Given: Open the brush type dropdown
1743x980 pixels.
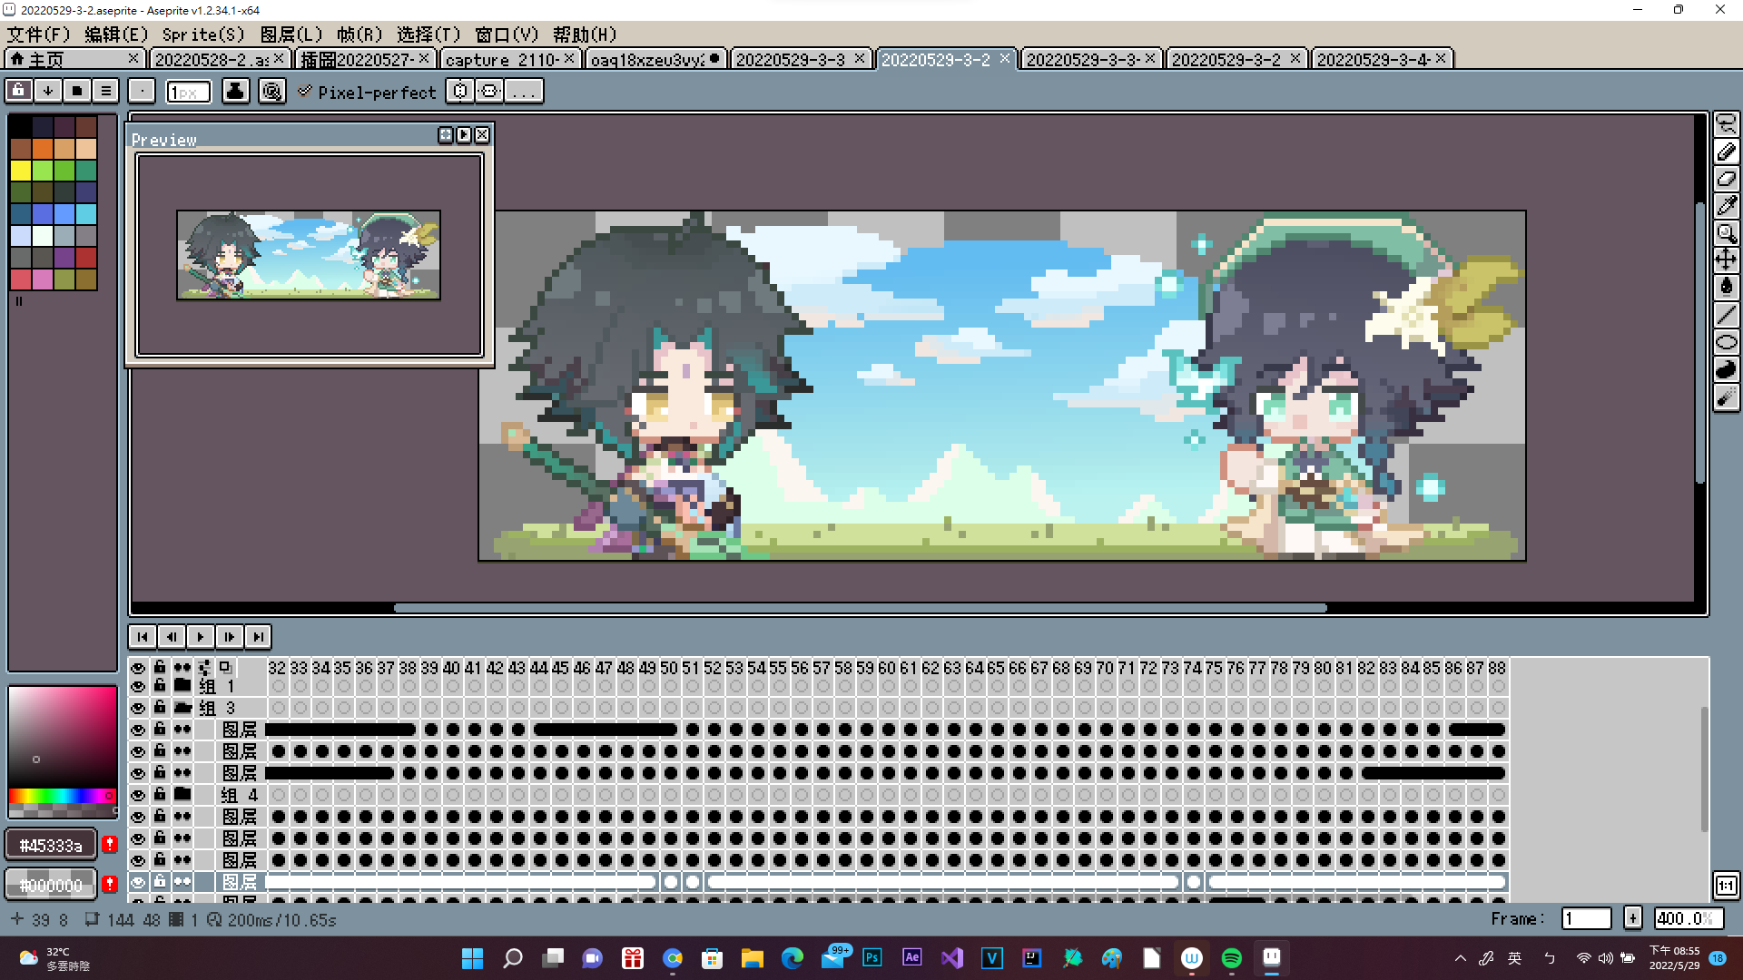Looking at the screenshot, I should 142,91.
